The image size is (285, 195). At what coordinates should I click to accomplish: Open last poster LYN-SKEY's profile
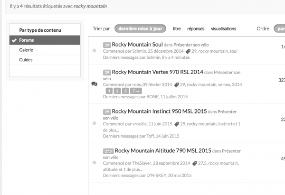pos(156,176)
